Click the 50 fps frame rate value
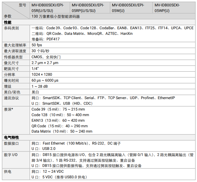The width and height of the screenshot is (197, 182). [37, 45]
